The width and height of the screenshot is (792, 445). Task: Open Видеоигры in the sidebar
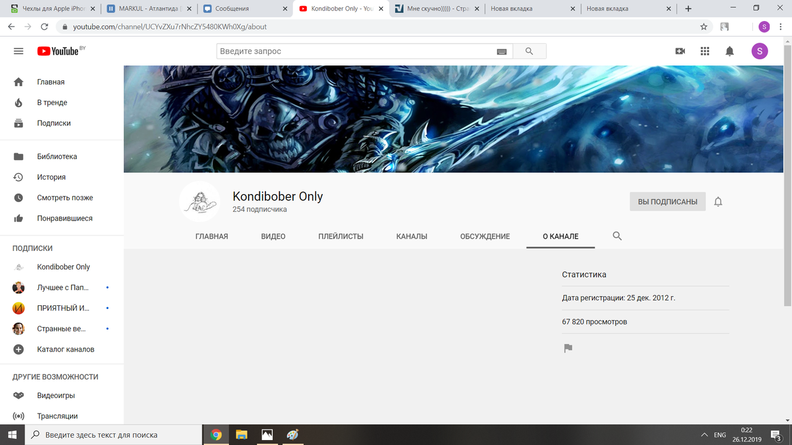[x=62, y=396]
